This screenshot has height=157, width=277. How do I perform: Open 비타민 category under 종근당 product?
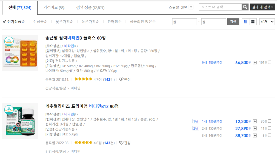[75, 88]
